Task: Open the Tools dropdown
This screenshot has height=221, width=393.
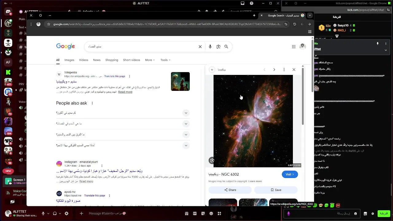Action: [165, 60]
